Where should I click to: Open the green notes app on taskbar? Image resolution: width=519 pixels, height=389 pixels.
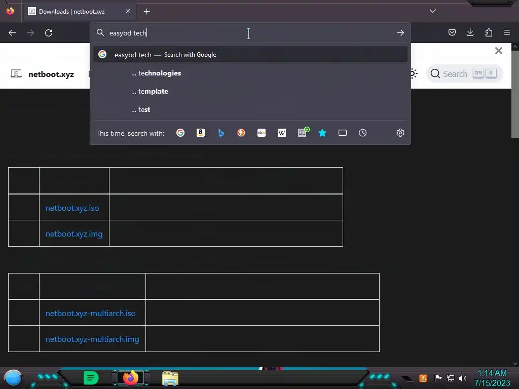click(91, 378)
